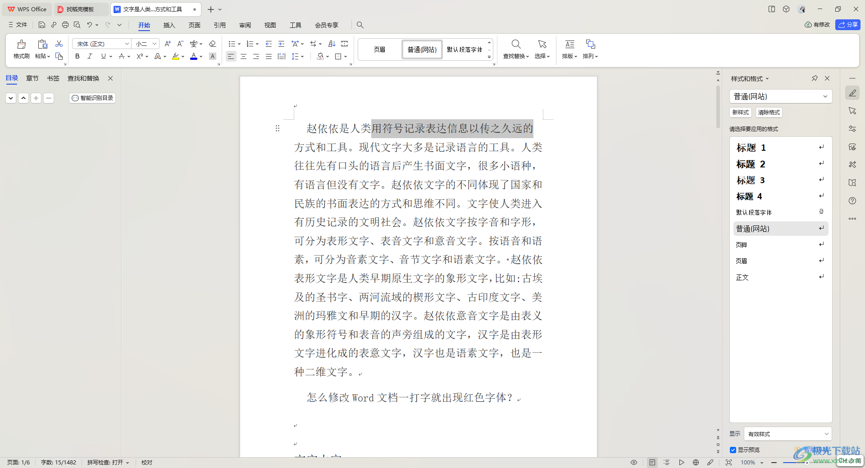Click the yellow highlight color button
The height and width of the screenshot is (468, 865).
[x=176, y=56]
